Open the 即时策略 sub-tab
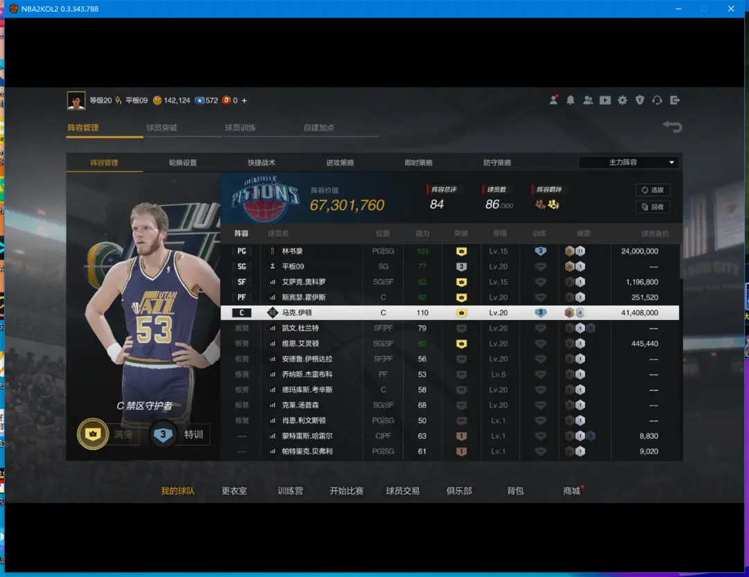Image resolution: width=749 pixels, height=577 pixels. point(418,162)
